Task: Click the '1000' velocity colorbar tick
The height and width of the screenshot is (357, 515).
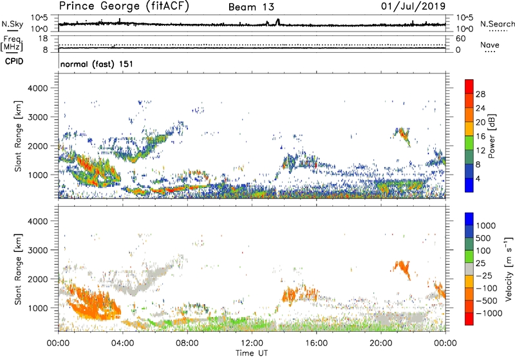Action: click(485, 226)
